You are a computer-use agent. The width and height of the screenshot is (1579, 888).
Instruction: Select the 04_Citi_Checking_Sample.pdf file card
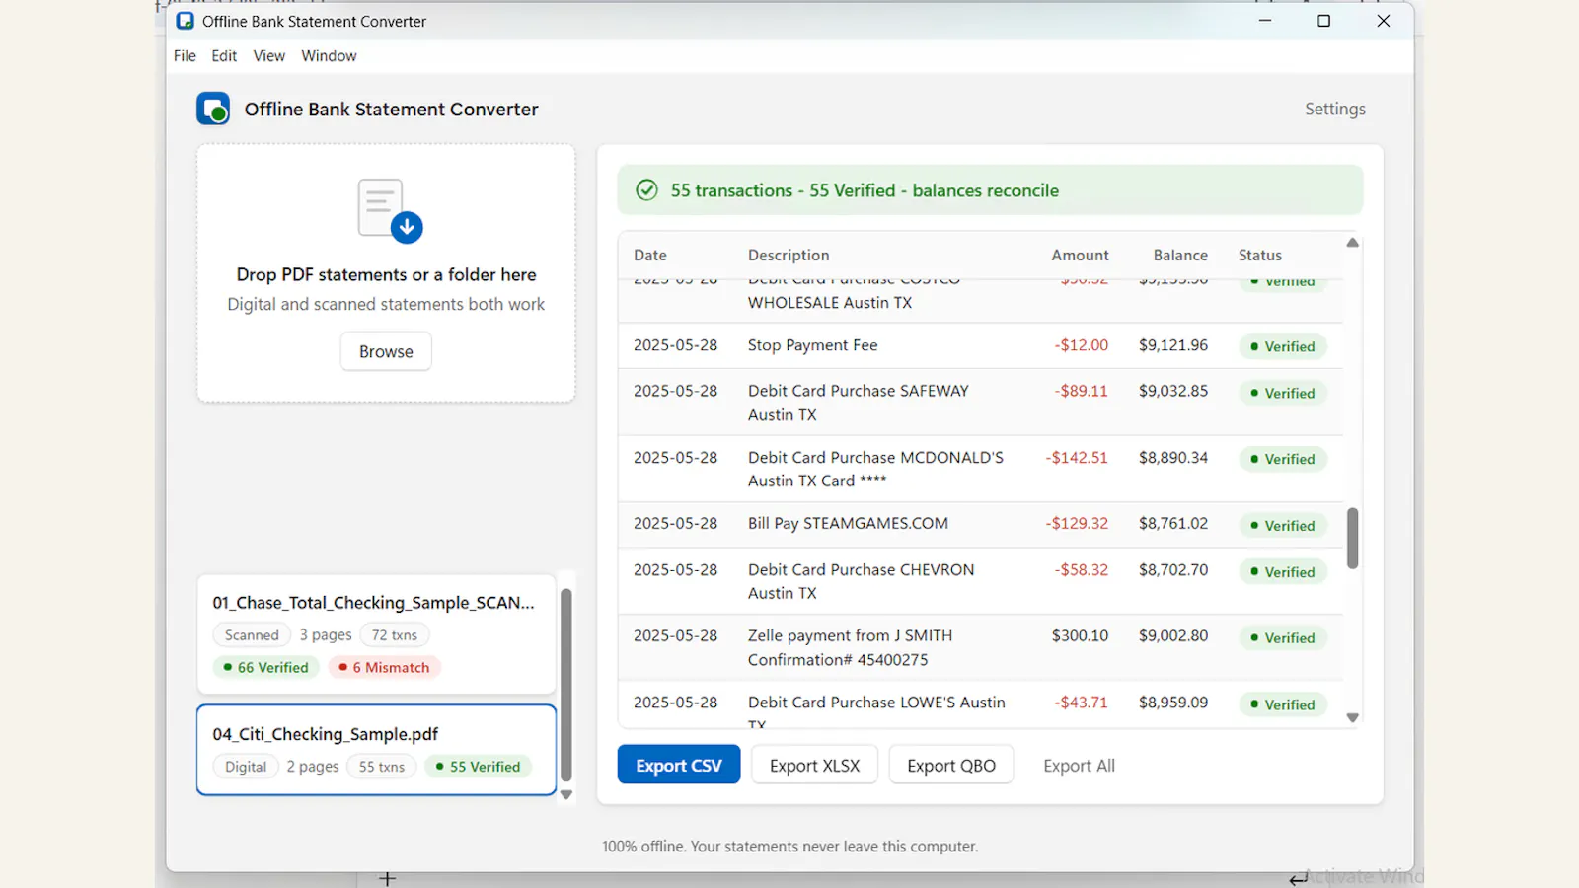point(376,750)
